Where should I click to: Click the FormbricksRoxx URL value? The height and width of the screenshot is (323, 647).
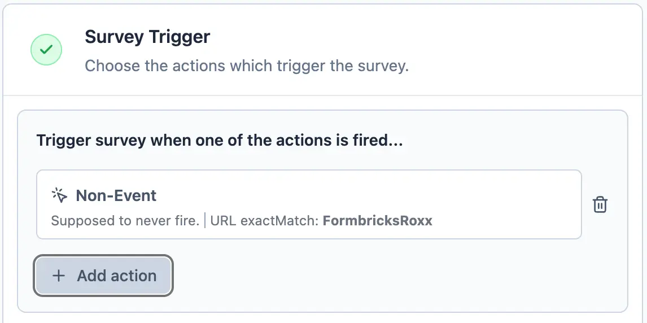pyautogui.click(x=377, y=221)
